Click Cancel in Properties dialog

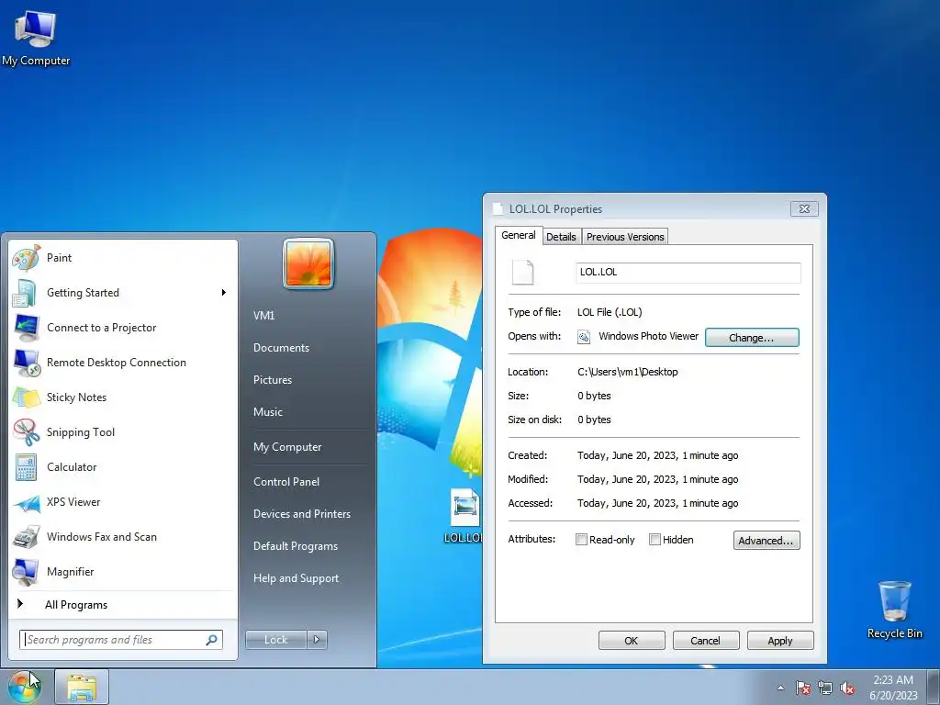[706, 640]
